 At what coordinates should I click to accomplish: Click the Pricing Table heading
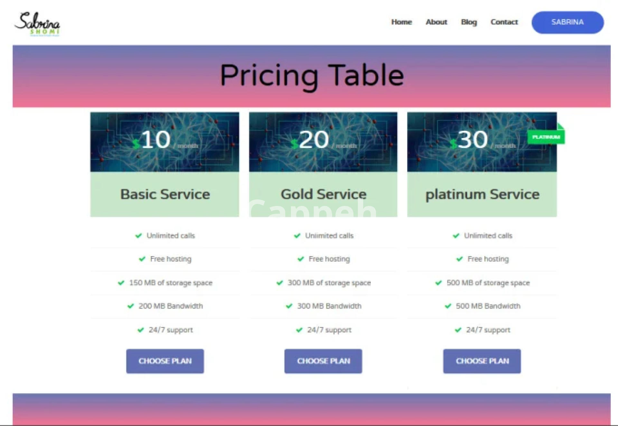point(312,76)
